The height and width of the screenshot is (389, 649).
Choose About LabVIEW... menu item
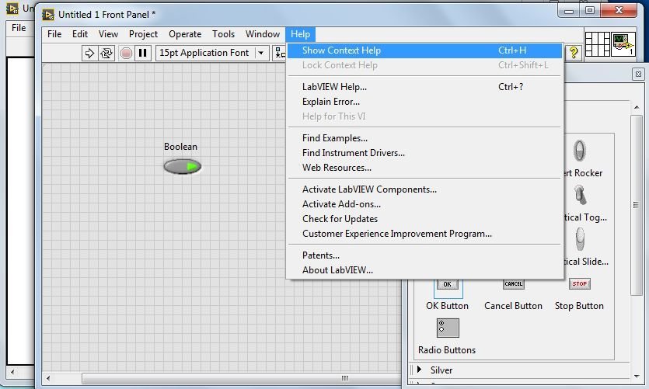[x=424, y=270]
